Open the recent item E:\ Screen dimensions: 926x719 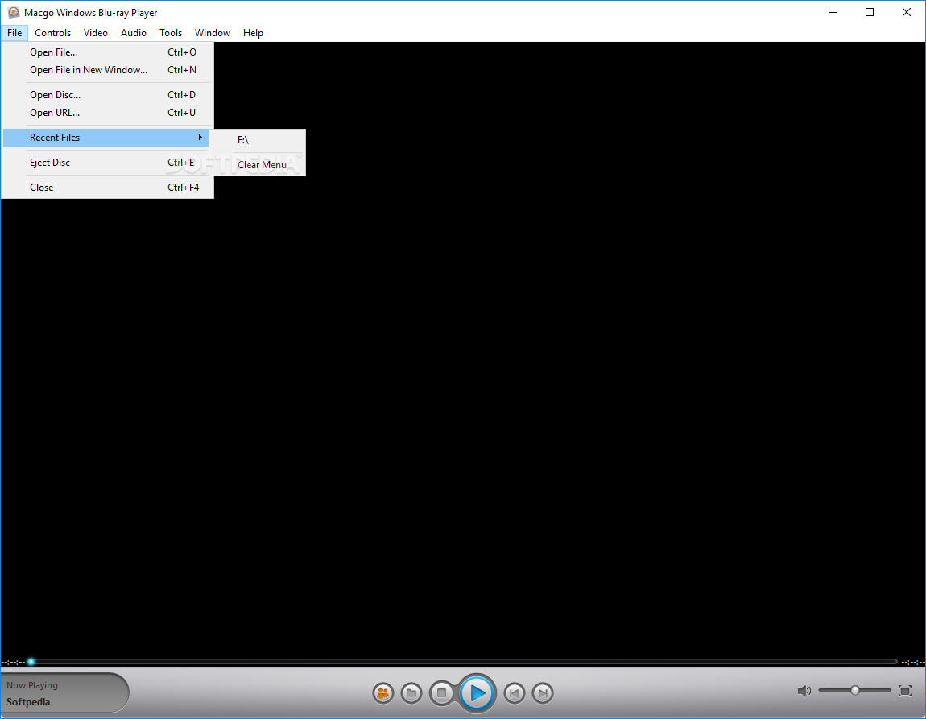click(258, 140)
